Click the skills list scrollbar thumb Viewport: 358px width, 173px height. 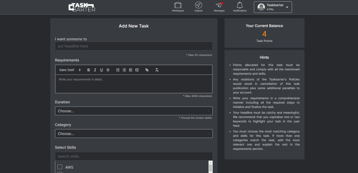click(x=210, y=168)
